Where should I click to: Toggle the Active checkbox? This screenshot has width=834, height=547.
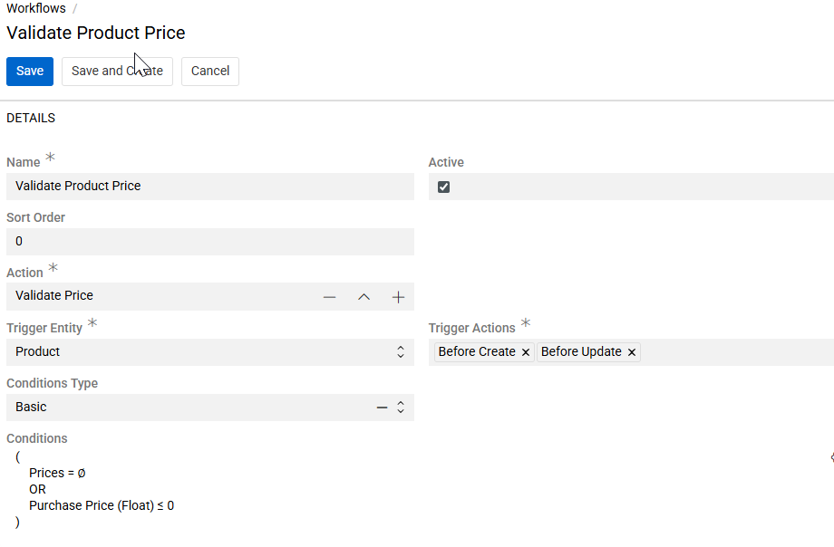[x=443, y=187]
